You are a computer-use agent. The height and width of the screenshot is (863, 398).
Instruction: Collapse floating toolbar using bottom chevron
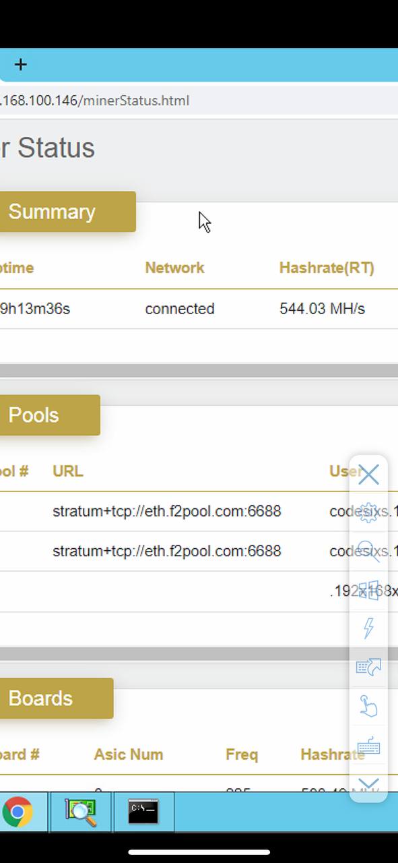pyautogui.click(x=368, y=784)
